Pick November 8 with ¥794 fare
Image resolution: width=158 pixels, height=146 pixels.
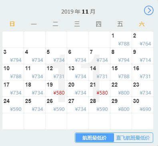coord(121,56)
